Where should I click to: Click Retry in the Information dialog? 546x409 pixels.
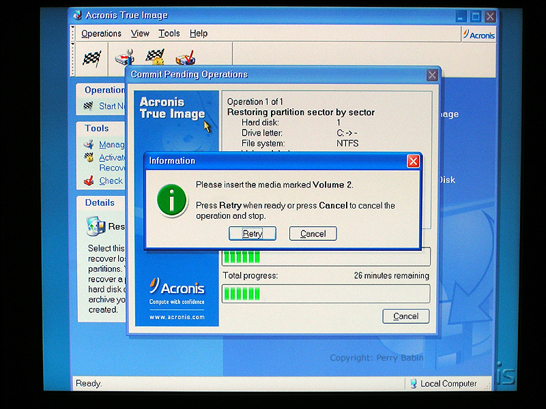click(253, 233)
